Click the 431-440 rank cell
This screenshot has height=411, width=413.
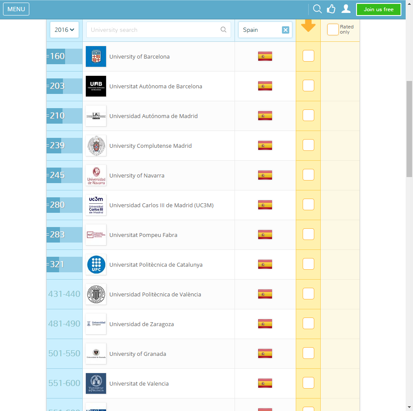click(64, 294)
